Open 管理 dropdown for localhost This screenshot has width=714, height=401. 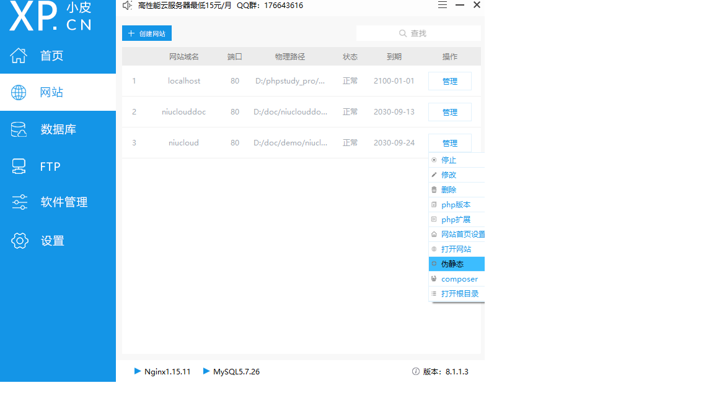(x=449, y=81)
